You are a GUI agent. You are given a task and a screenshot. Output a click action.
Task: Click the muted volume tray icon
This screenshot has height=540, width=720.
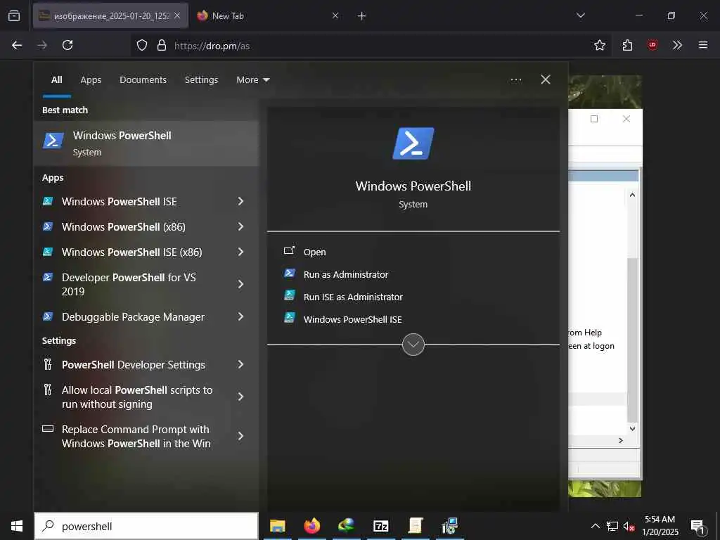click(x=629, y=526)
